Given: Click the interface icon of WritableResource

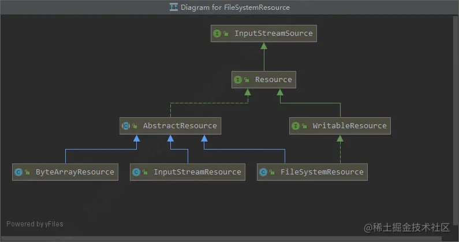Looking at the screenshot, I should click(296, 126).
